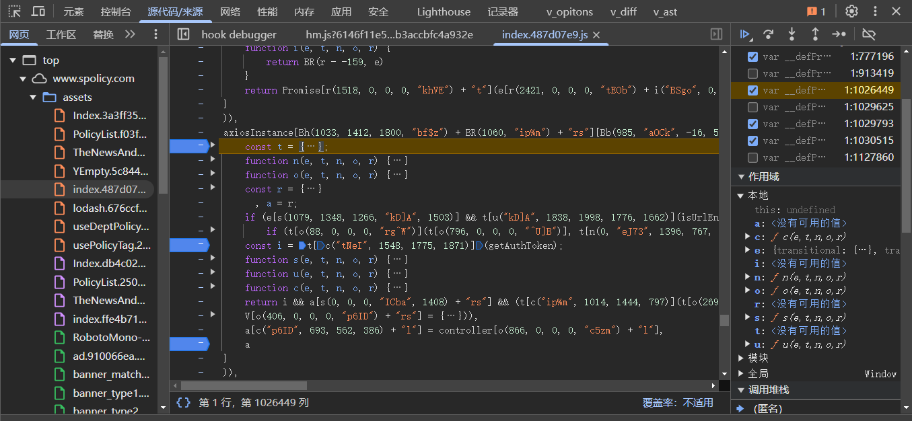Viewport: 912px width, 421px height.
Task: Show more navigator tabs via double chevron
Action: (130, 34)
